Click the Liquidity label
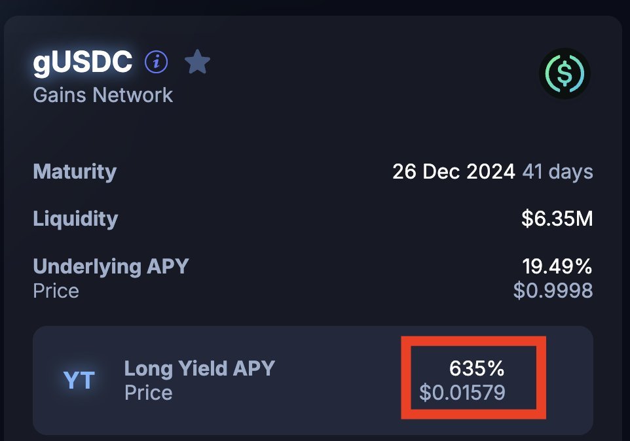The height and width of the screenshot is (441, 630). [75, 219]
